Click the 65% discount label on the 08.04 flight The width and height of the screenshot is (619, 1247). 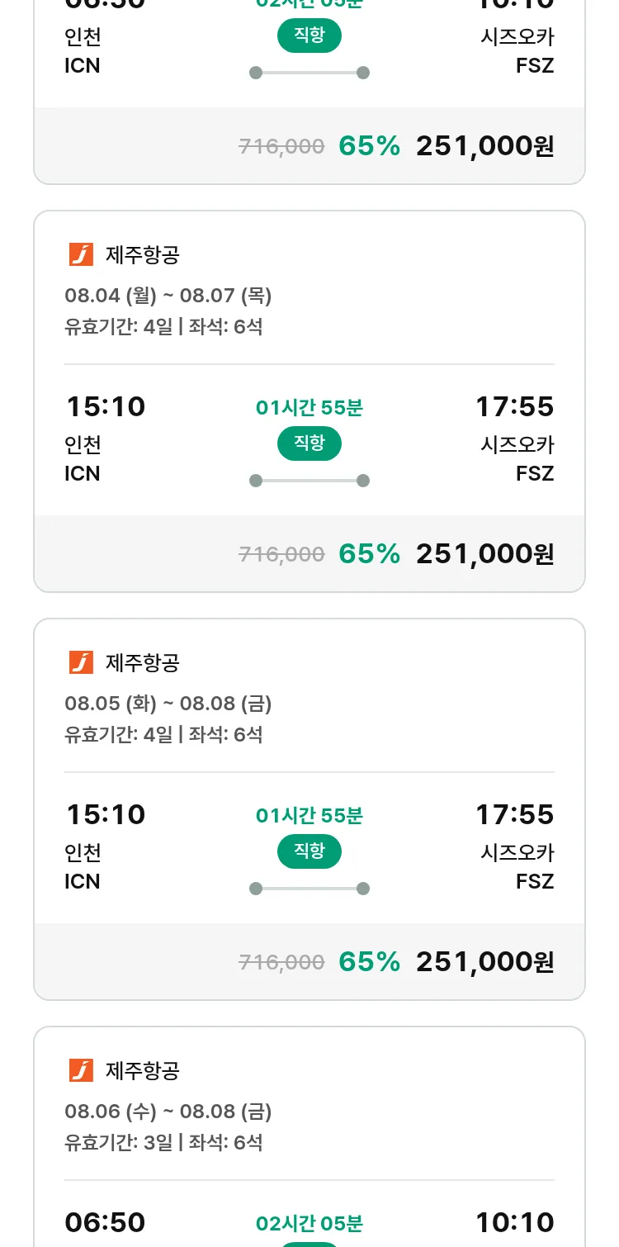point(369,553)
